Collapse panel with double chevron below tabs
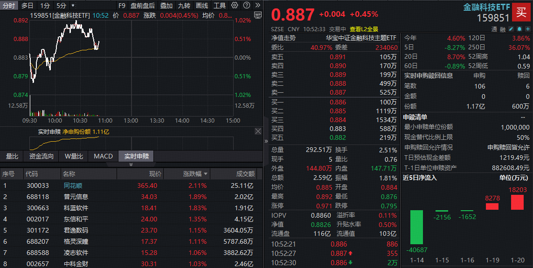The height and width of the screenshot is (268, 533). (131, 165)
